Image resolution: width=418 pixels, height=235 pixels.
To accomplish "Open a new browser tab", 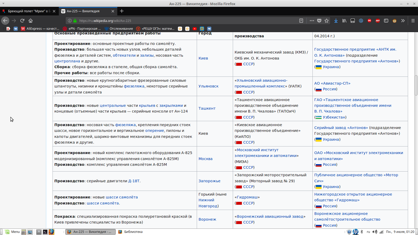I will pos(122,11).
